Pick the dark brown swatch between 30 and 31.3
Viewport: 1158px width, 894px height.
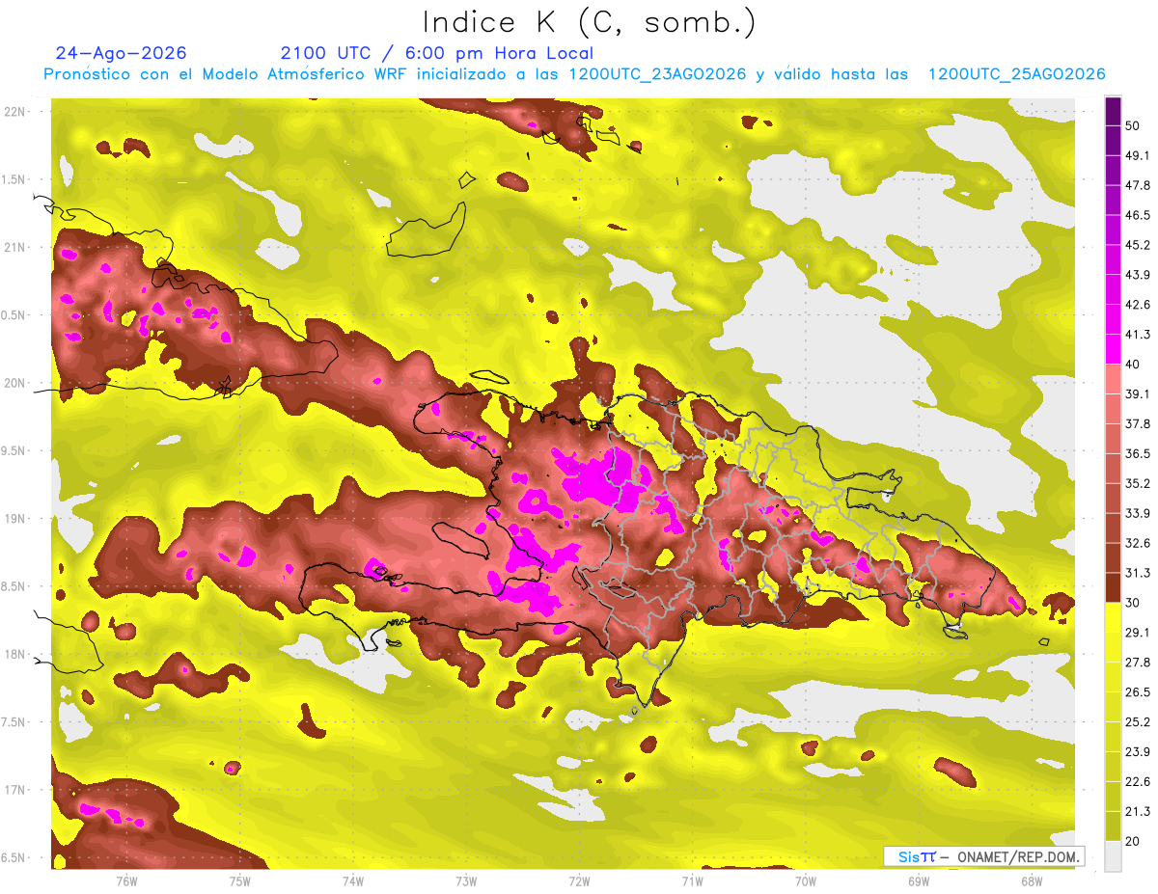1113,587
